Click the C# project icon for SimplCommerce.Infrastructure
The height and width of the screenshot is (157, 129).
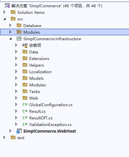click(x=19, y=39)
